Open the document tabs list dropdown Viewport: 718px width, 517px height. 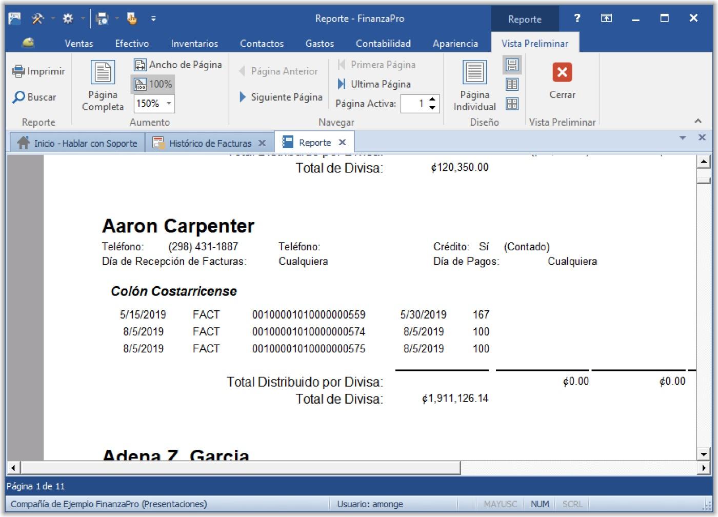click(683, 137)
